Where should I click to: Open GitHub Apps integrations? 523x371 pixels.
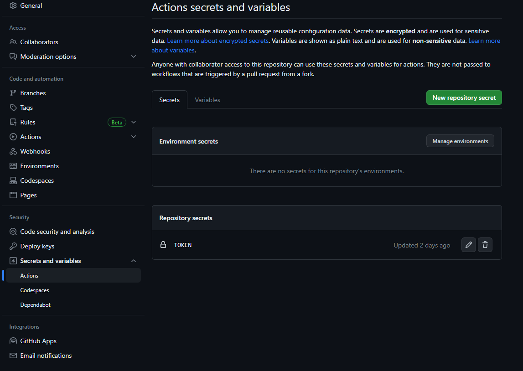pyautogui.click(x=12, y=340)
